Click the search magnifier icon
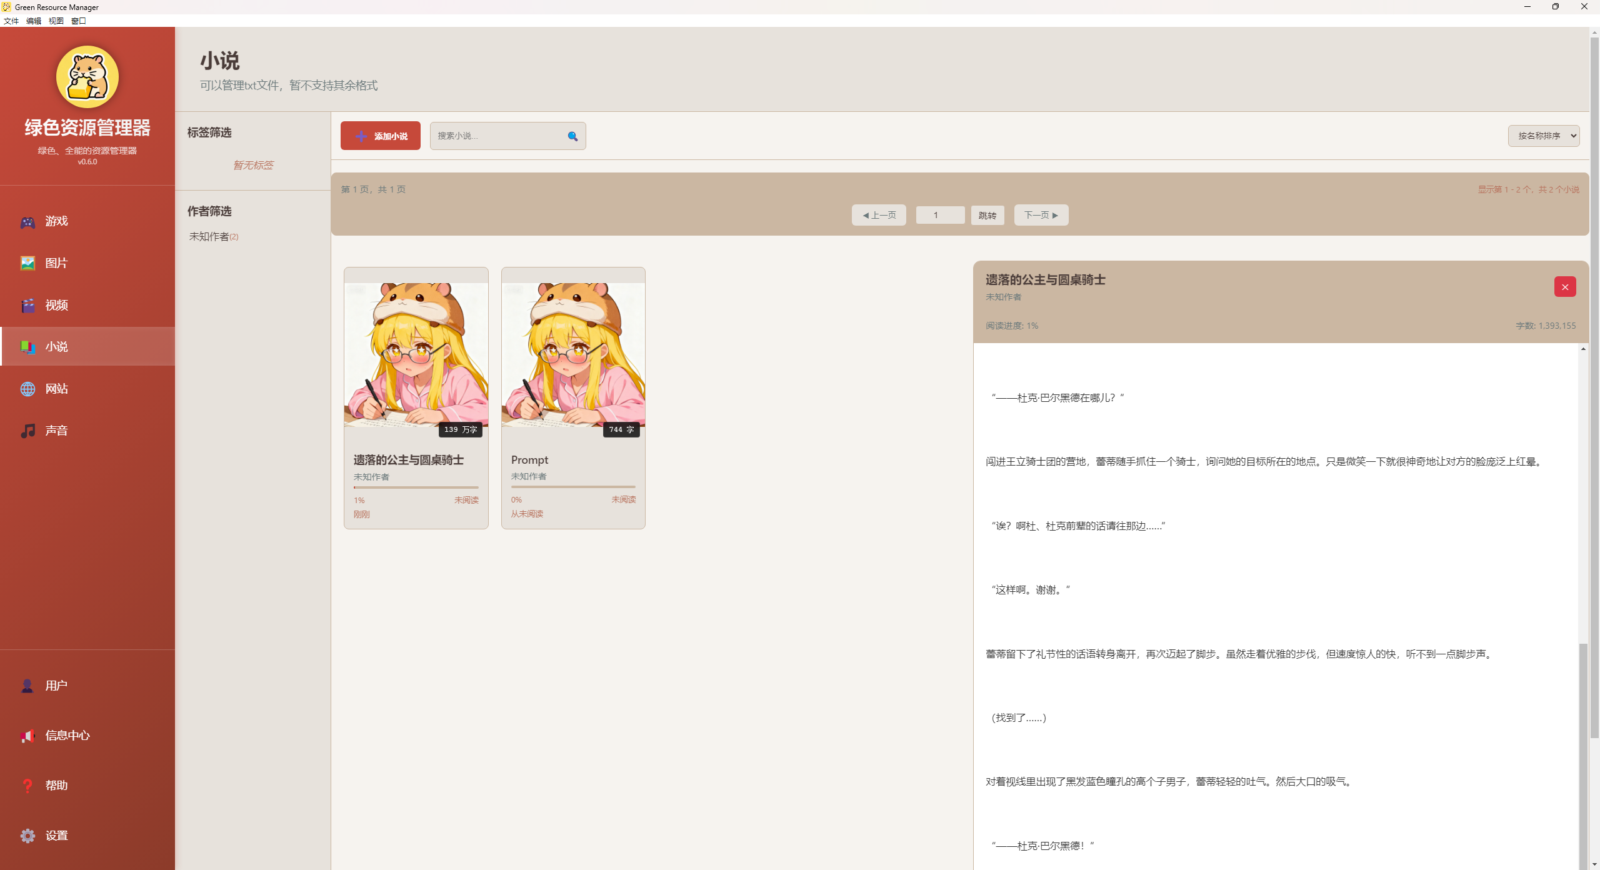Screen dimensions: 1600x870 pos(572,136)
